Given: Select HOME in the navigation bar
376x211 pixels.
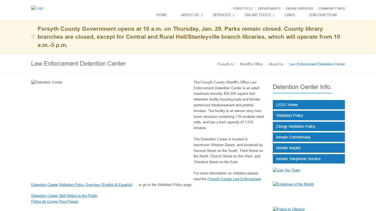Looking at the screenshot, I should 162,15.
